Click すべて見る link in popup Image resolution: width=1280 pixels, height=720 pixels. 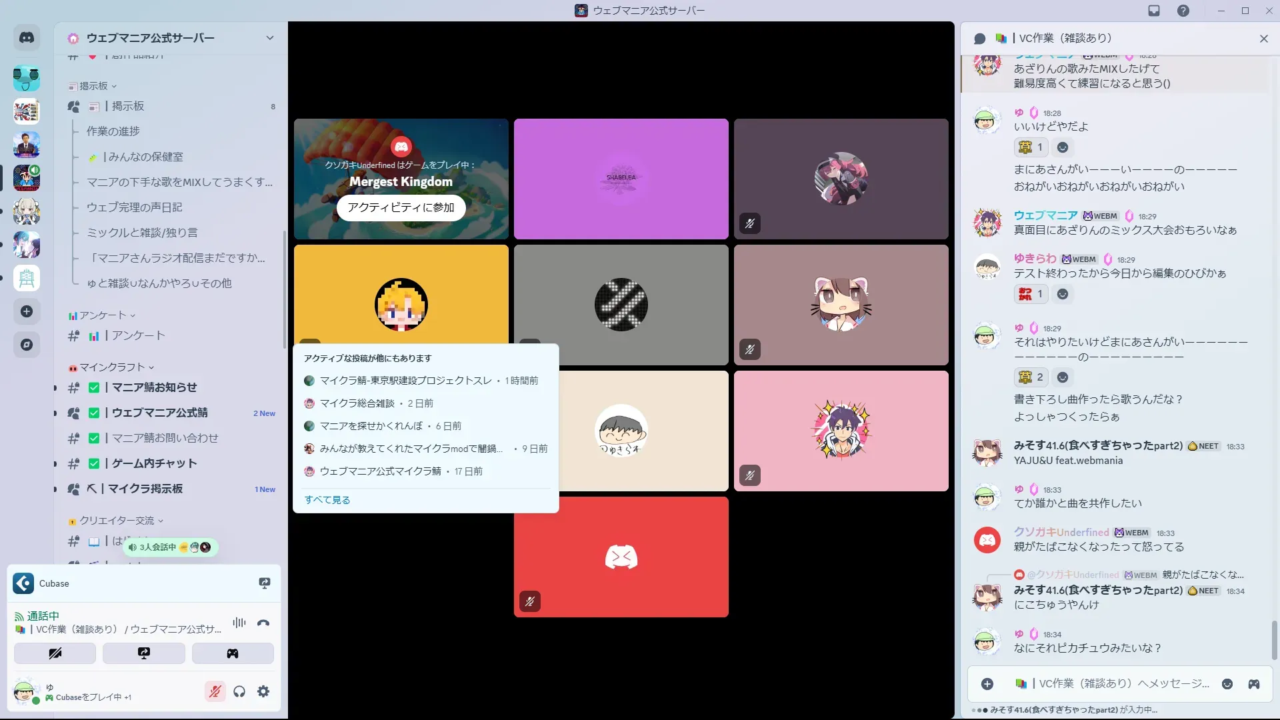click(327, 500)
